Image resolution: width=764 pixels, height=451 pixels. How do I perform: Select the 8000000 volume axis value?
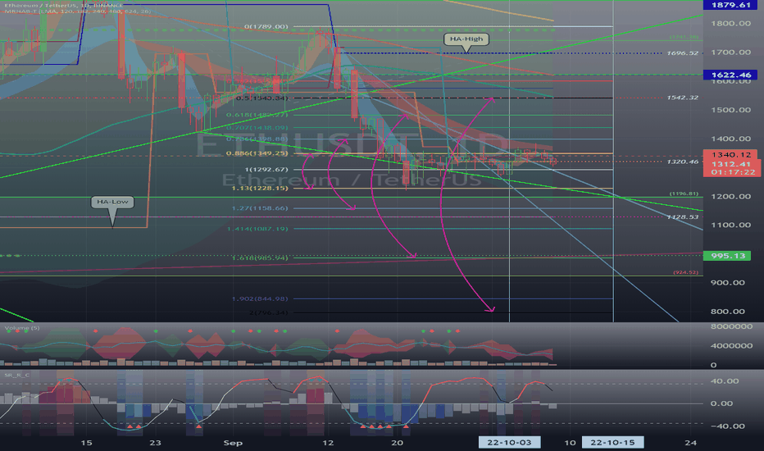pyautogui.click(x=731, y=326)
